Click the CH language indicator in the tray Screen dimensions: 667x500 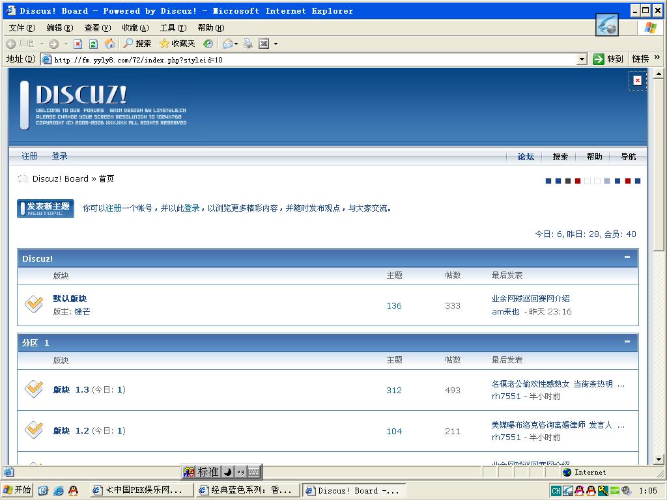click(x=556, y=491)
